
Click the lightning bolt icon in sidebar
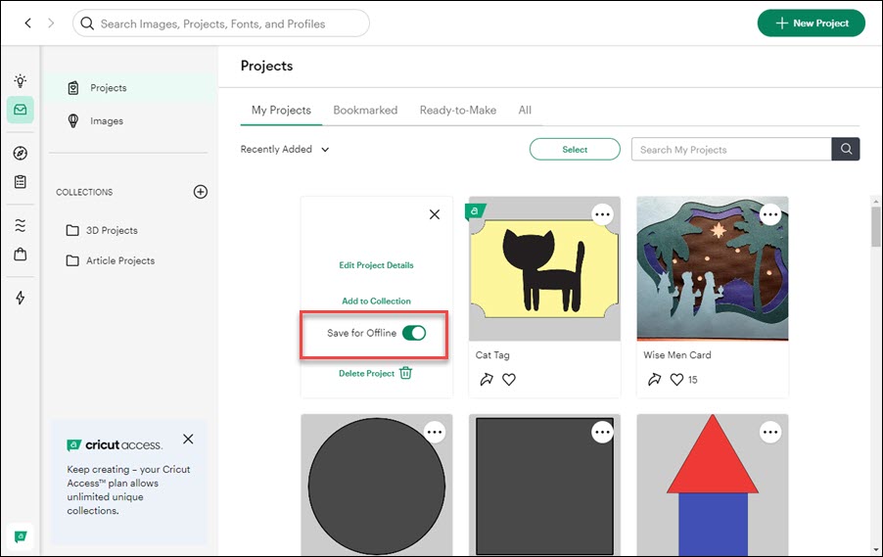[x=20, y=298]
